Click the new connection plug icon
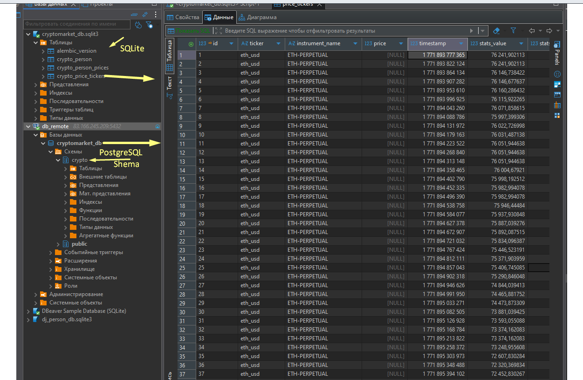 138,25
